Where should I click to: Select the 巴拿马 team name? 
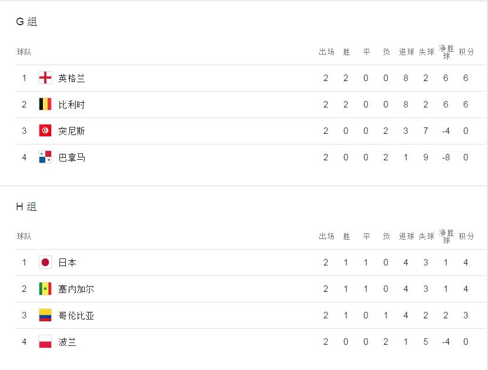(x=72, y=157)
